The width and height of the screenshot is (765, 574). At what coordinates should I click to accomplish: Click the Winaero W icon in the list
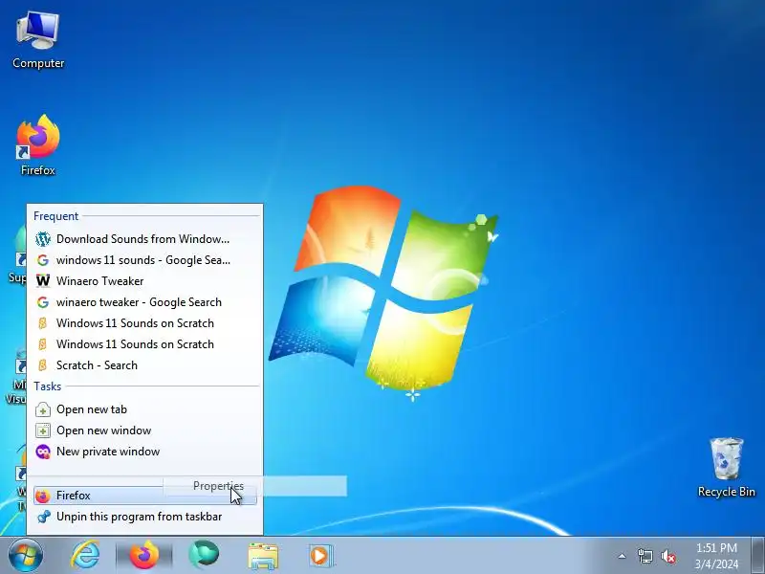(43, 281)
